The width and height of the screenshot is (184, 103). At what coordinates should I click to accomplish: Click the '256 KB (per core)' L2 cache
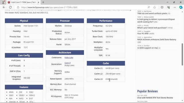tap(113, 74)
